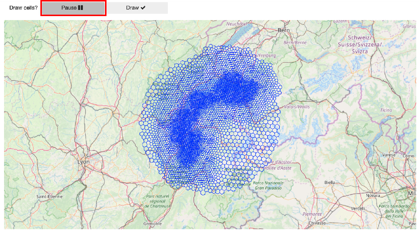Image resolution: width=419 pixels, height=232 pixels.
Task: Click the pause bars icon in Pause button
Action: pyautogui.click(x=80, y=8)
